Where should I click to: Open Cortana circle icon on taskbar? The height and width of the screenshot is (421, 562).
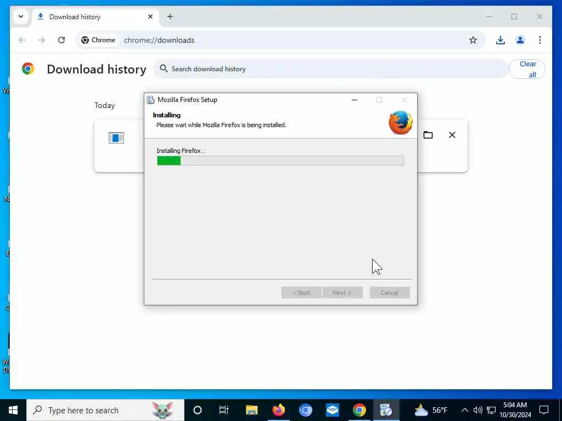198,410
